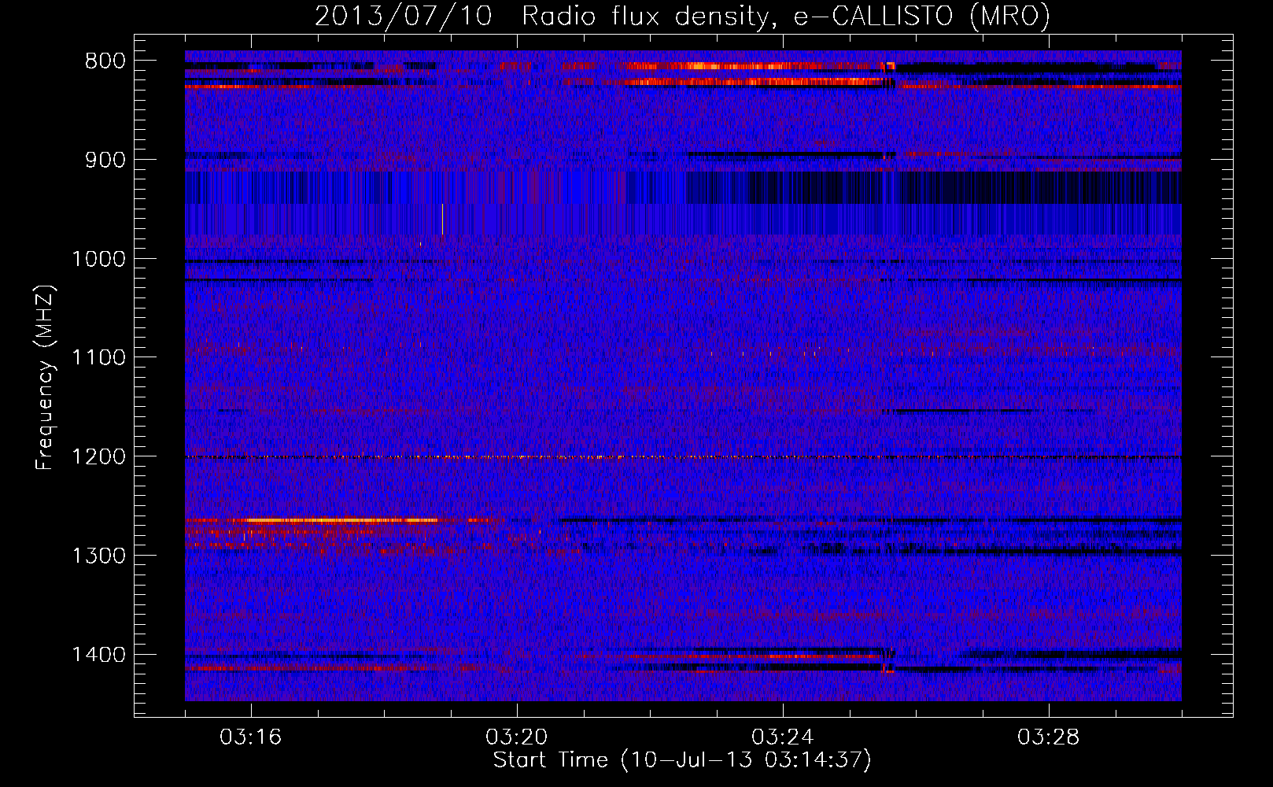Select the 1000 frequency tick label
Viewport: 1273px width, 787px height.
(98, 259)
